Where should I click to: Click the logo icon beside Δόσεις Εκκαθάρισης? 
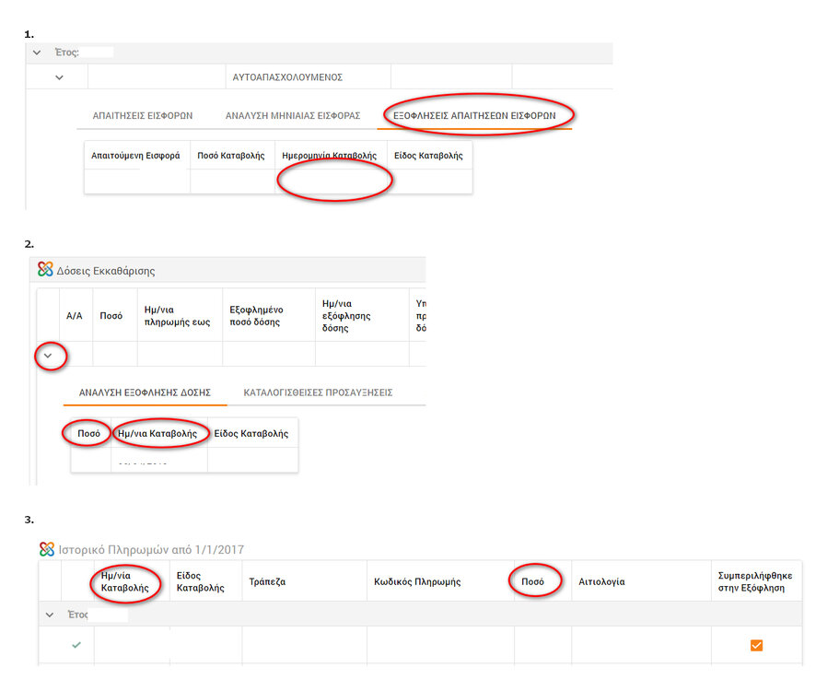[45, 270]
